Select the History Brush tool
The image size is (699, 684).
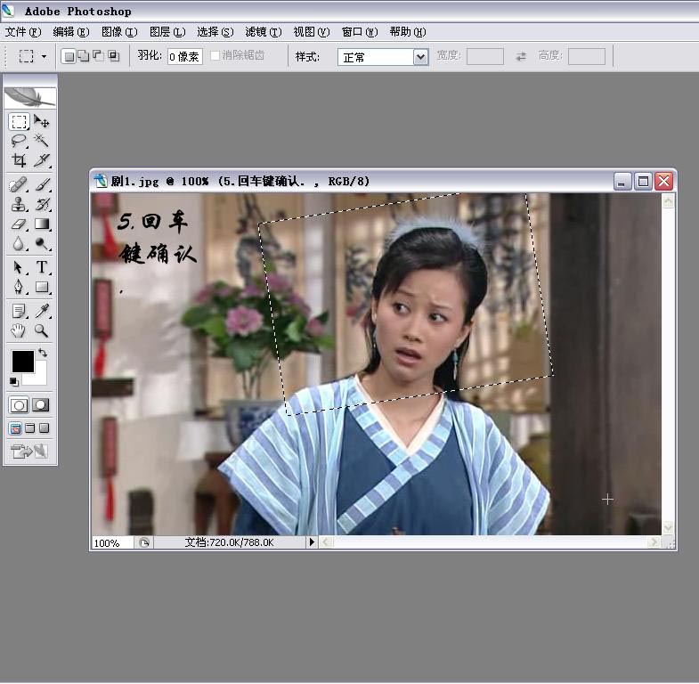(42, 204)
